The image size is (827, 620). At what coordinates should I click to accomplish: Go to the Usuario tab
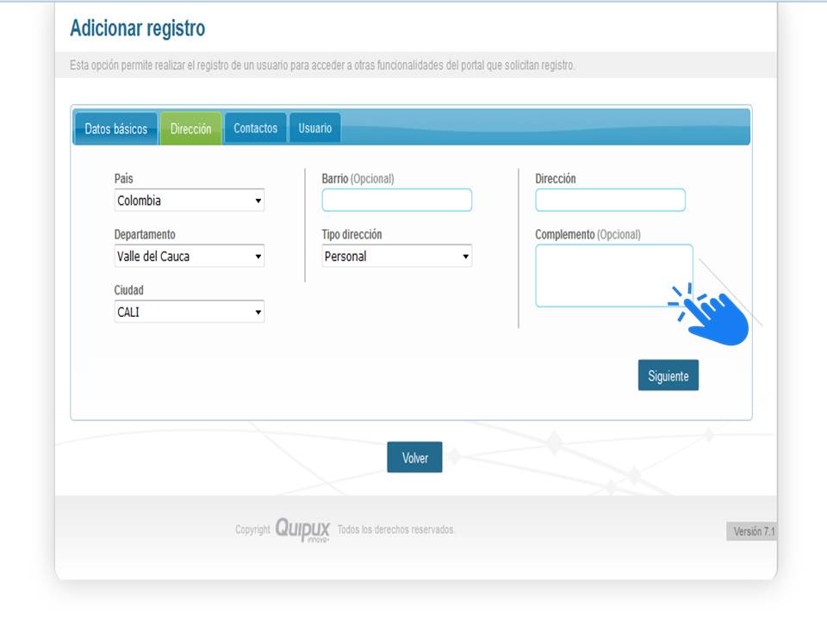pos(314,128)
